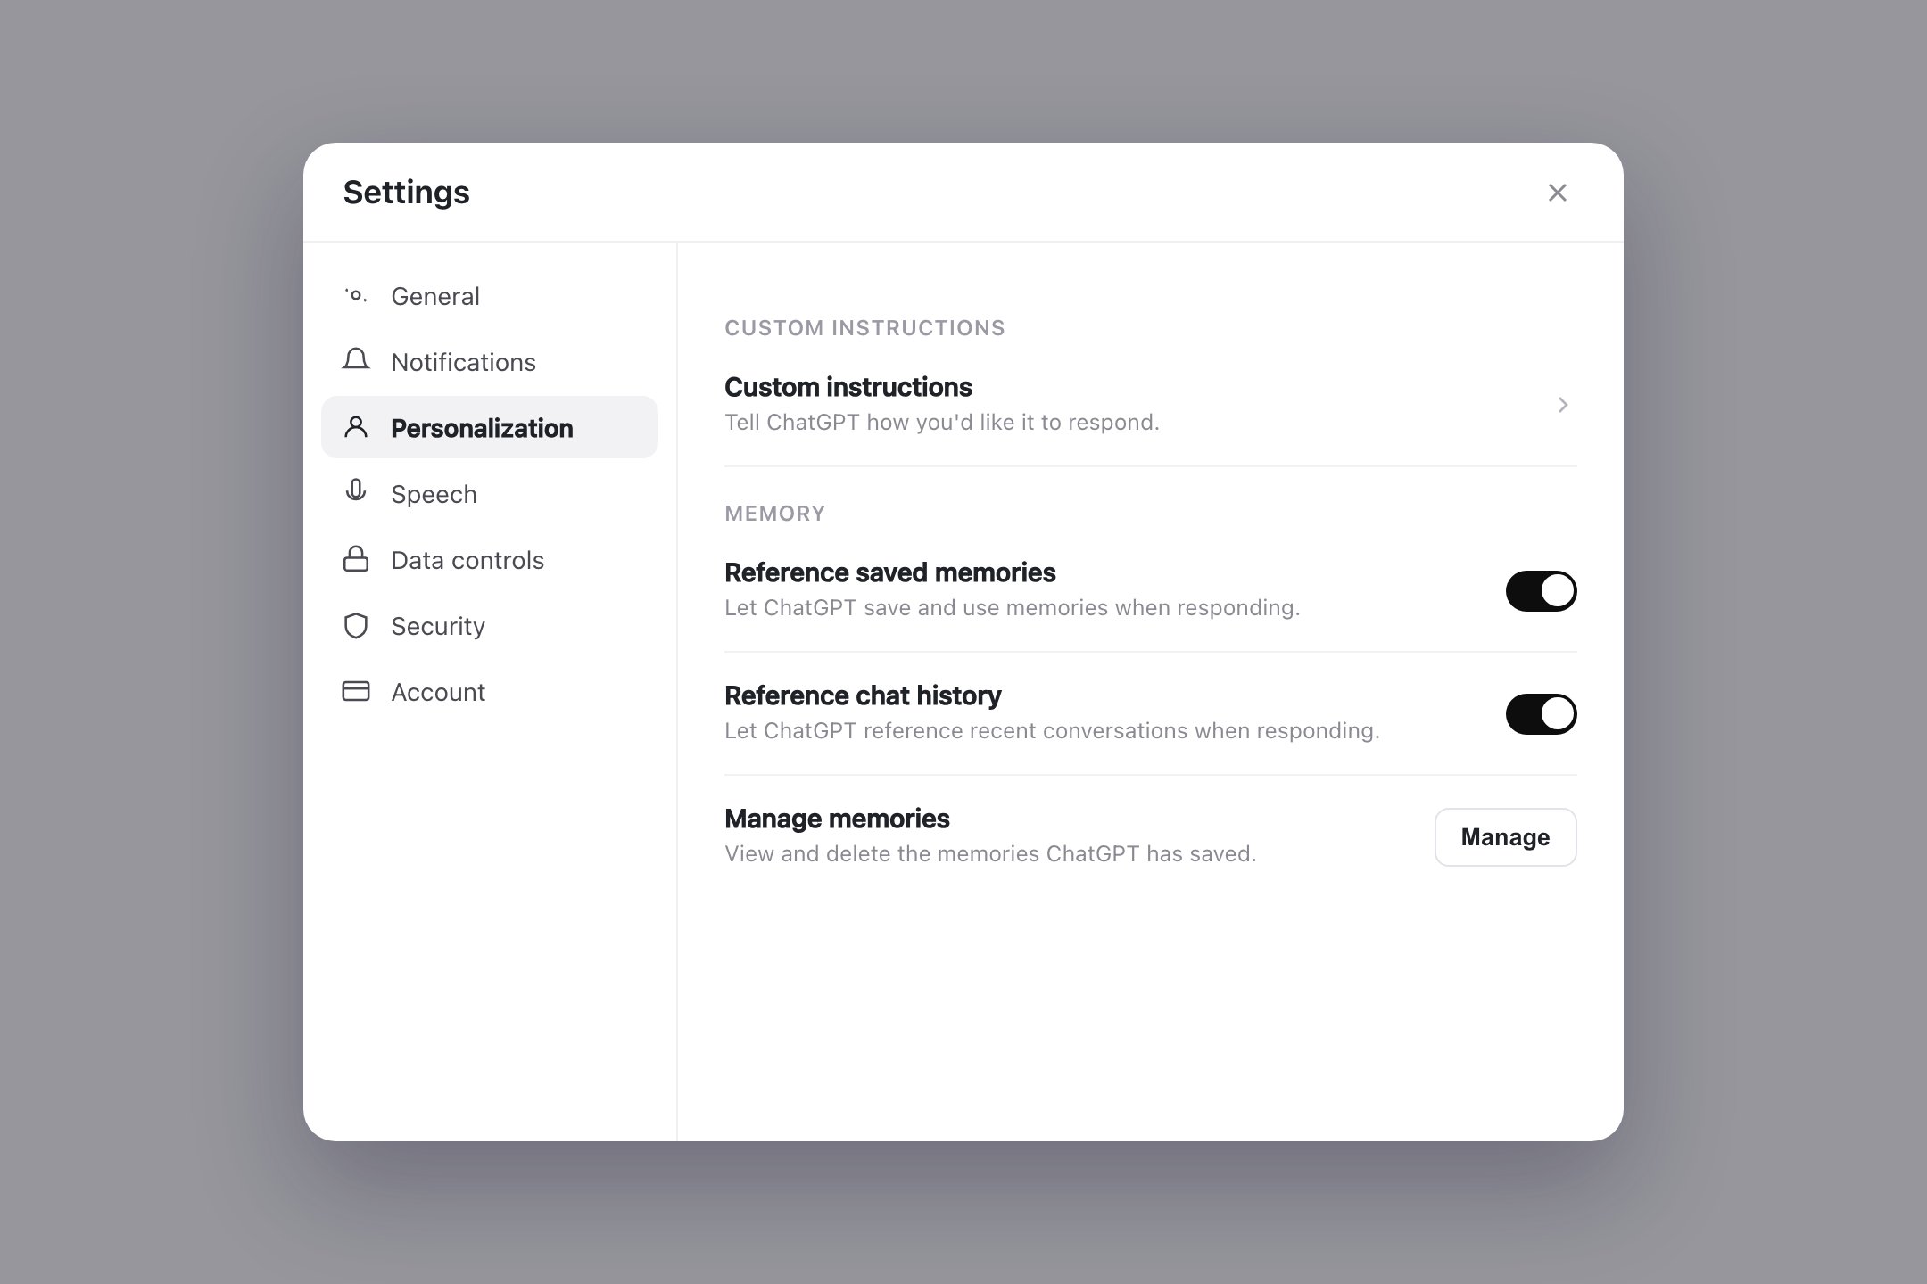Disable the Reference saved memories toggle
The width and height of the screenshot is (1927, 1284).
tap(1541, 591)
